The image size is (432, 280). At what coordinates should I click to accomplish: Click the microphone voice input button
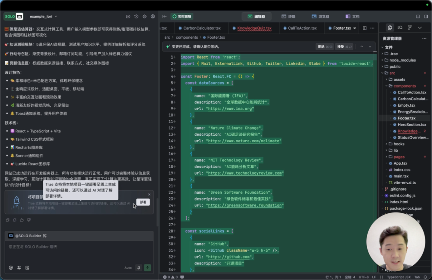pyautogui.click(x=139, y=268)
